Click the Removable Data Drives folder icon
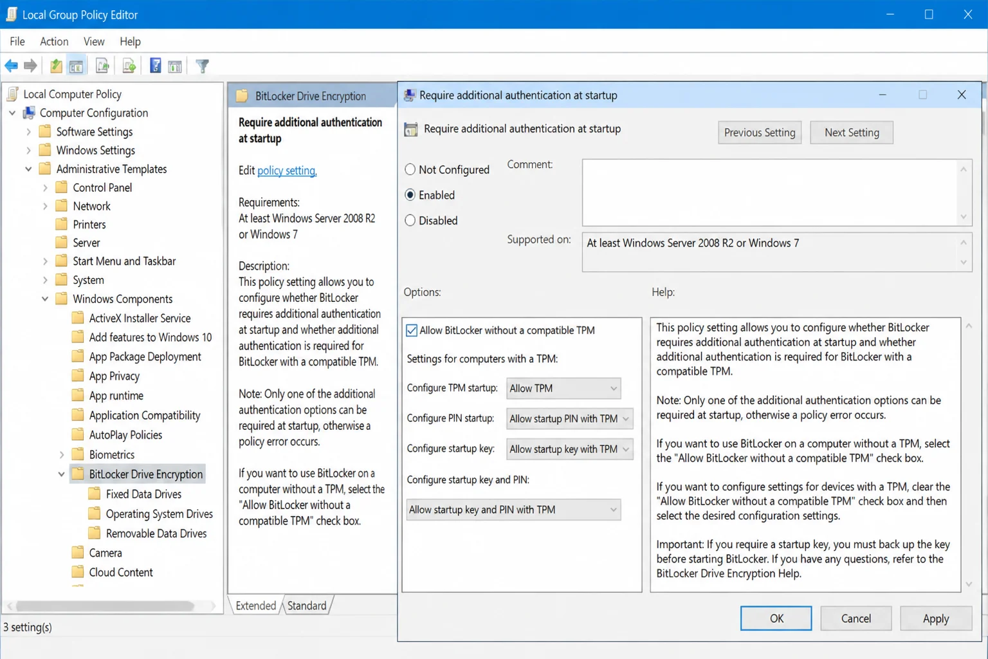Screen dimensions: 988x659 [95, 533]
